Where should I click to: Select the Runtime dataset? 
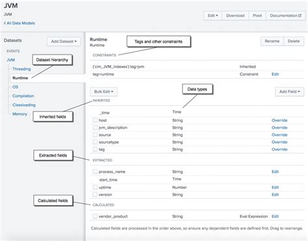pos(20,78)
